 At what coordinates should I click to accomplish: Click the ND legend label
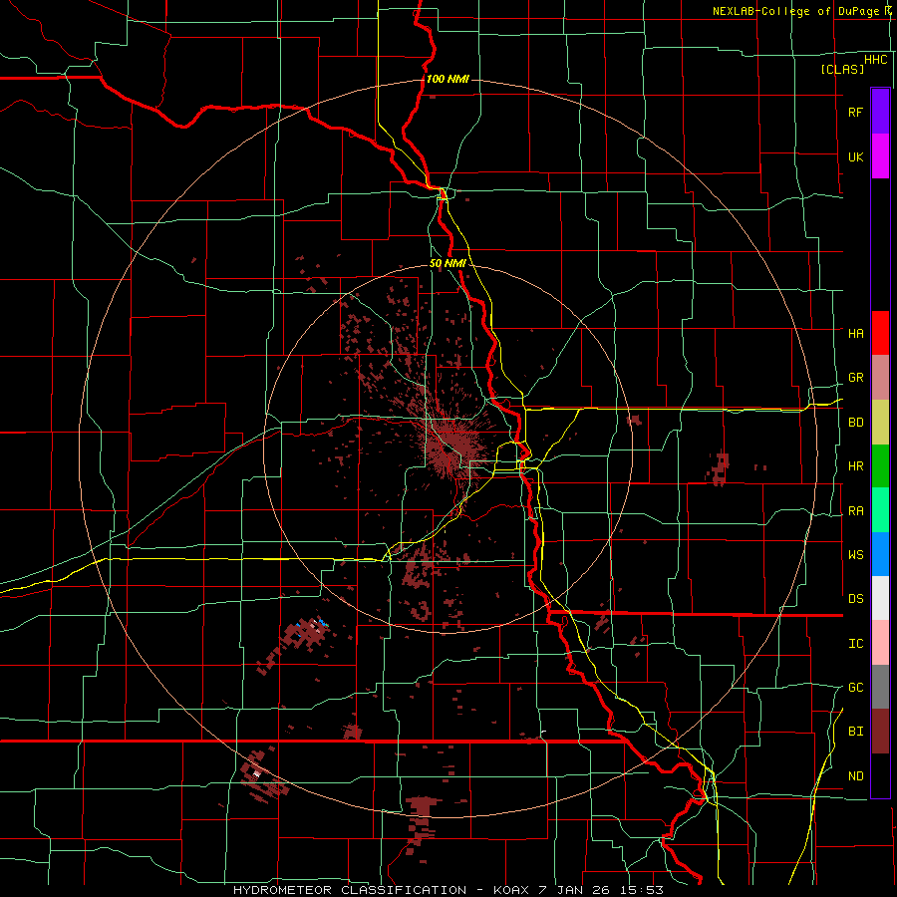tap(855, 775)
